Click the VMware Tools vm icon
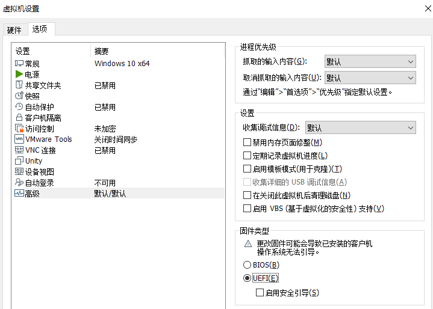433x309 pixels. tap(19, 139)
